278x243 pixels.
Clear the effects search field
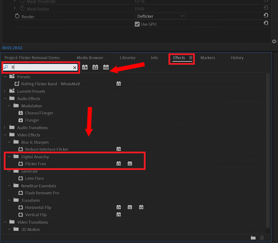click(75, 68)
